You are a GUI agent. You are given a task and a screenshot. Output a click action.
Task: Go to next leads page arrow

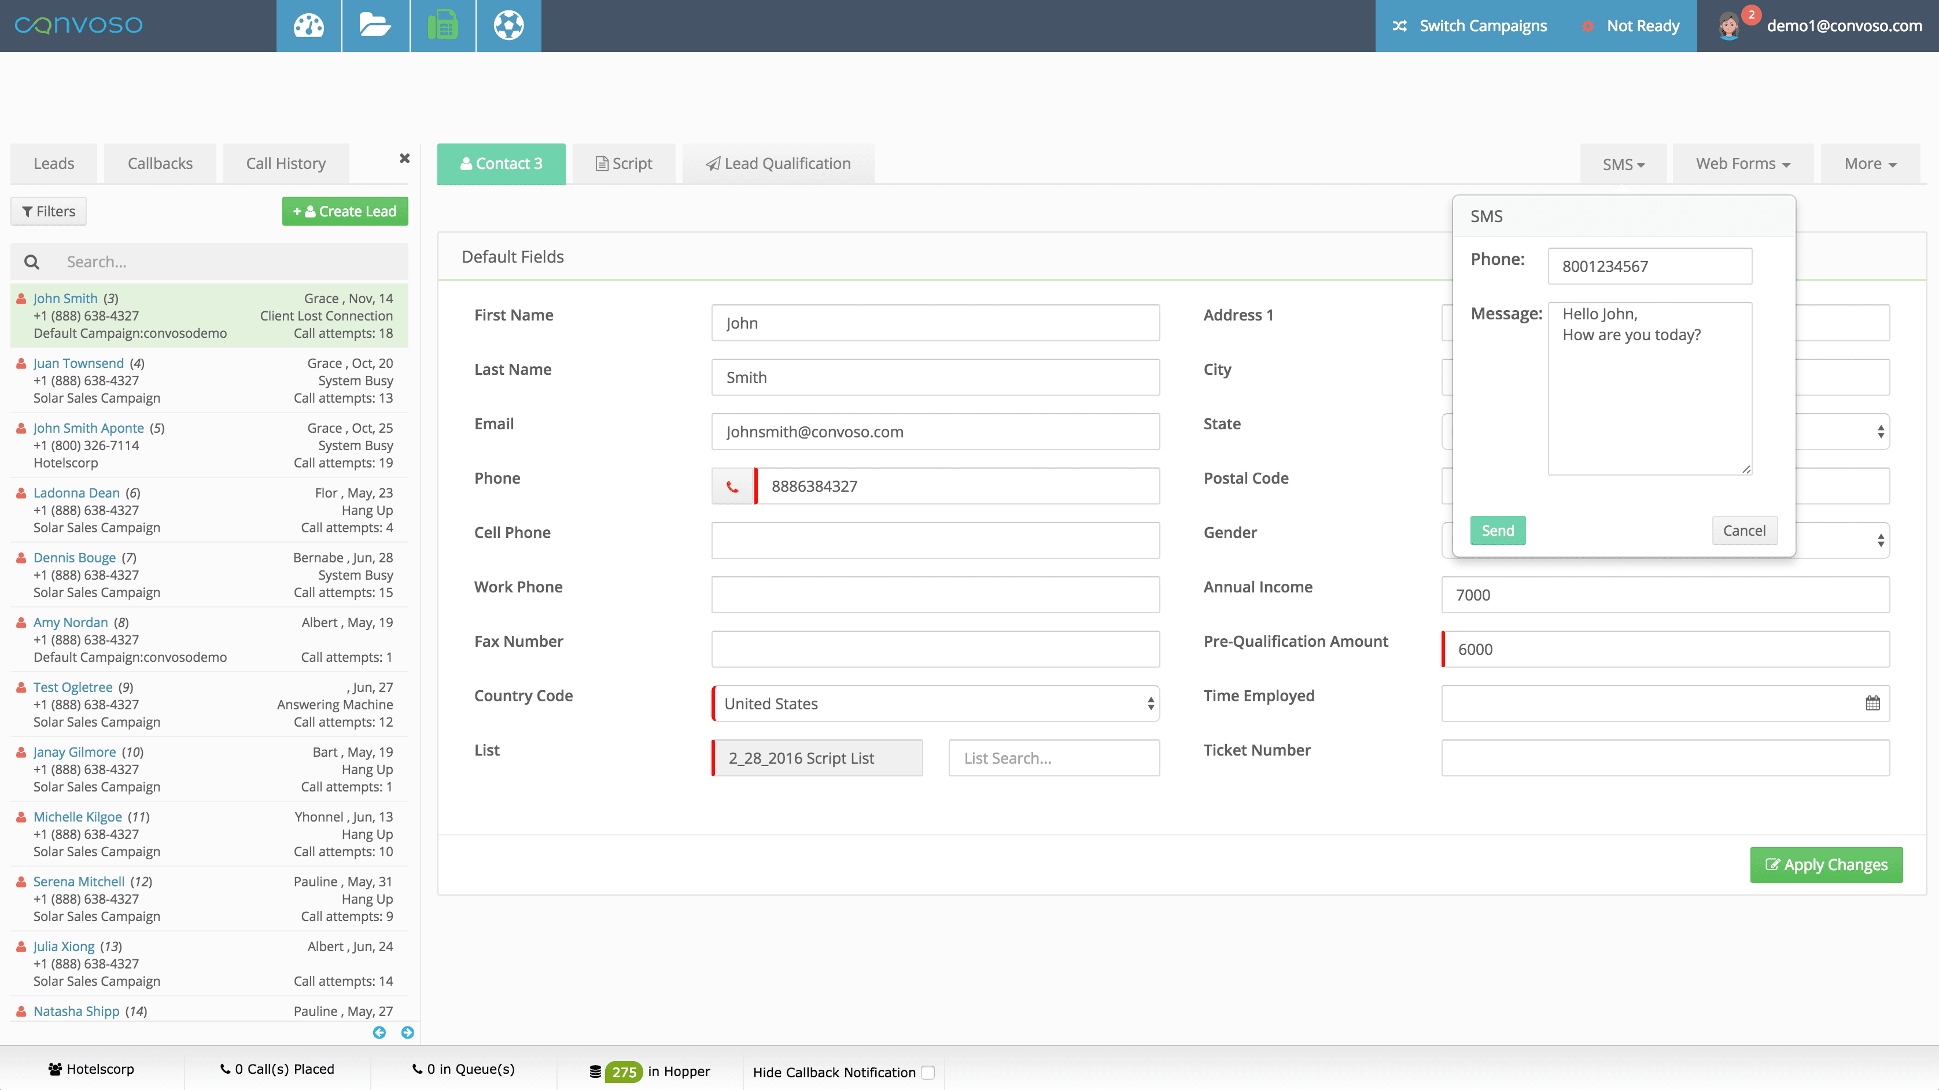point(407,1032)
